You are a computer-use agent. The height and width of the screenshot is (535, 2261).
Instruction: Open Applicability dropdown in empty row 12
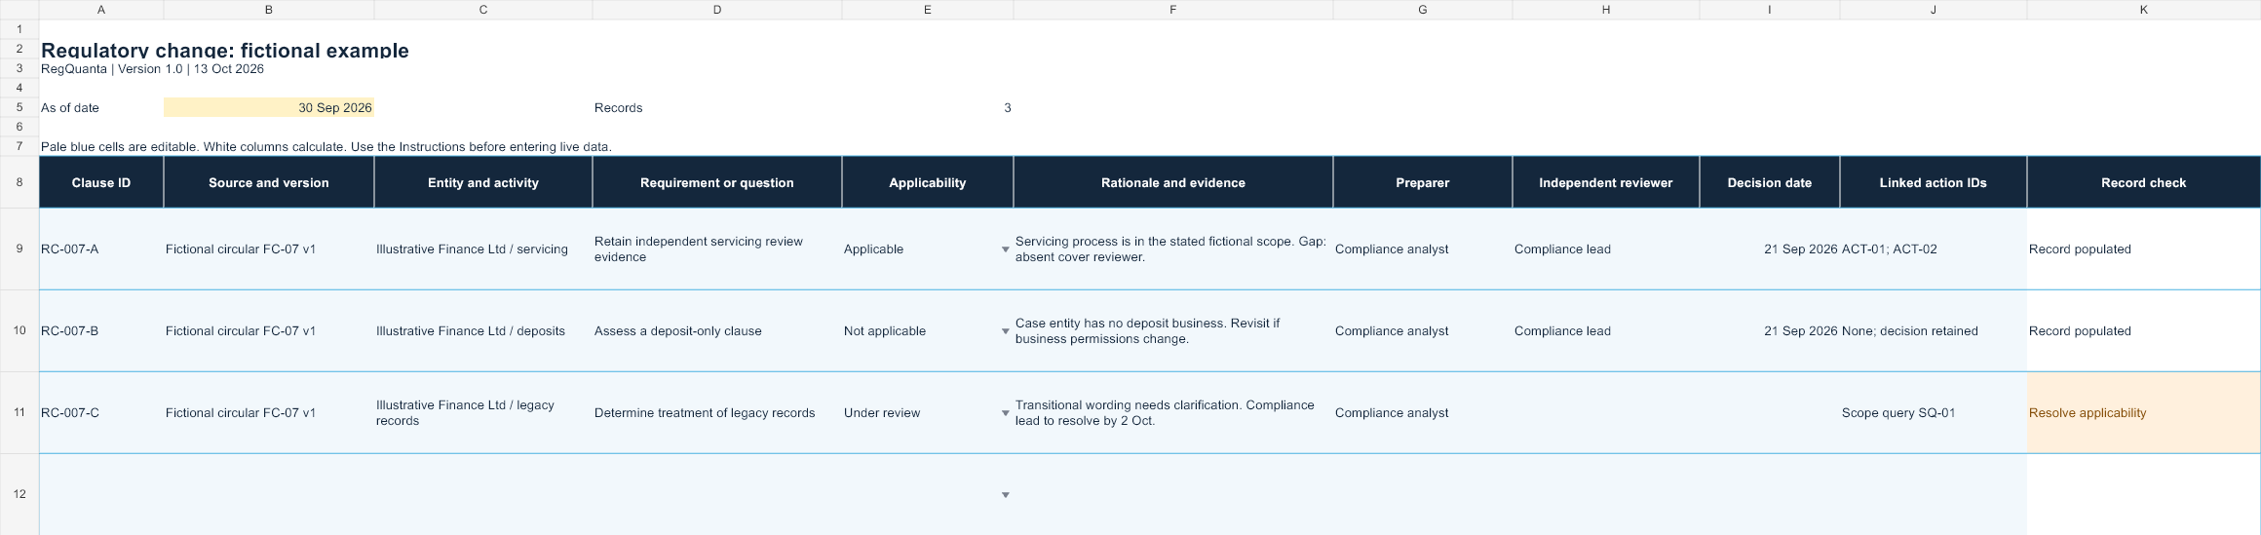coord(1005,495)
